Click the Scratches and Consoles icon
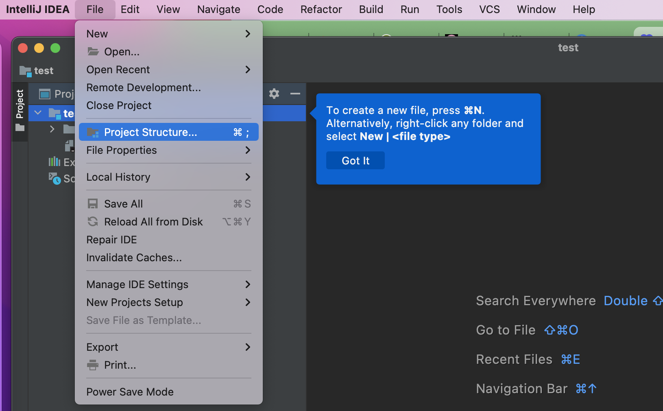Screen dimensions: 663x411 click(55, 178)
